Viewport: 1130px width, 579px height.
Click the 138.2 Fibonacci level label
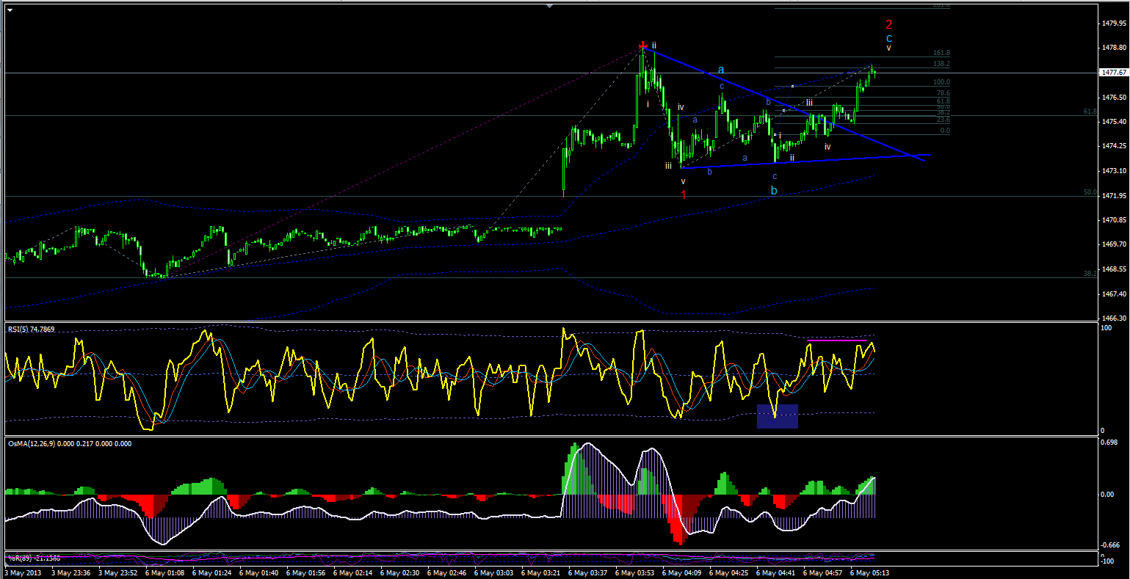point(941,64)
